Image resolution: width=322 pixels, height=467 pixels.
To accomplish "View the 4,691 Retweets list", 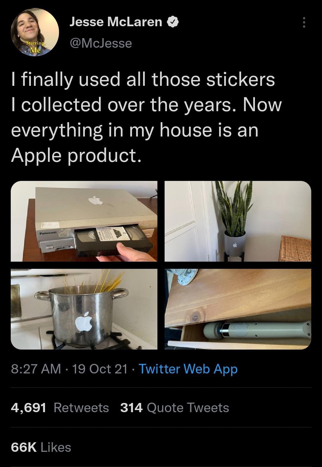I will (x=60, y=407).
